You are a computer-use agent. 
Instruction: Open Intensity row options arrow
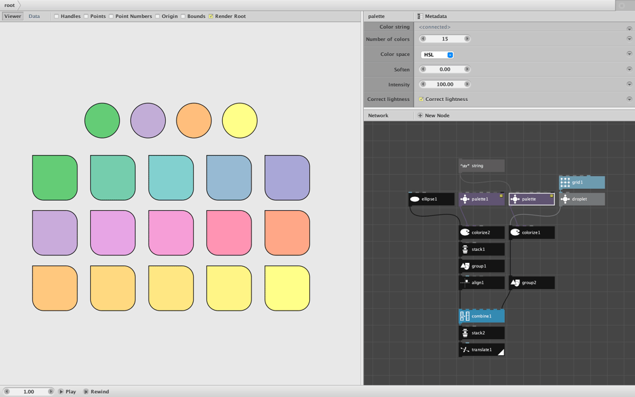(x=629, y=84)
